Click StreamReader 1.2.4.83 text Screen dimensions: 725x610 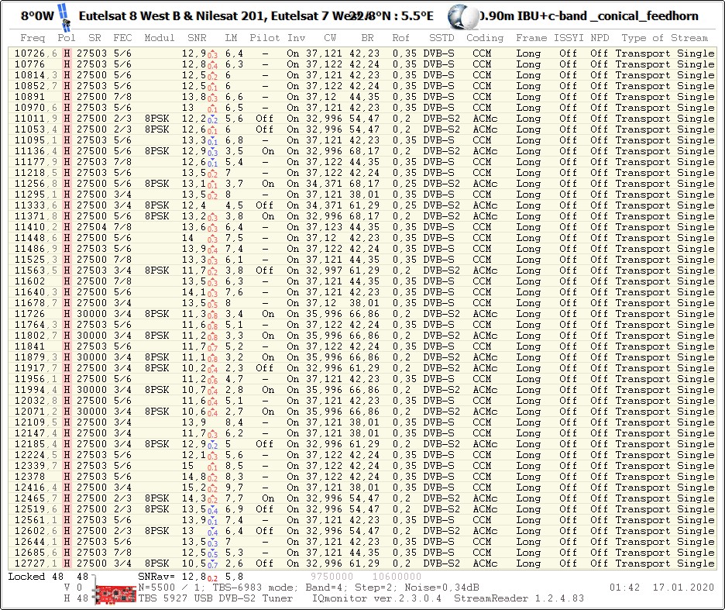519,598
